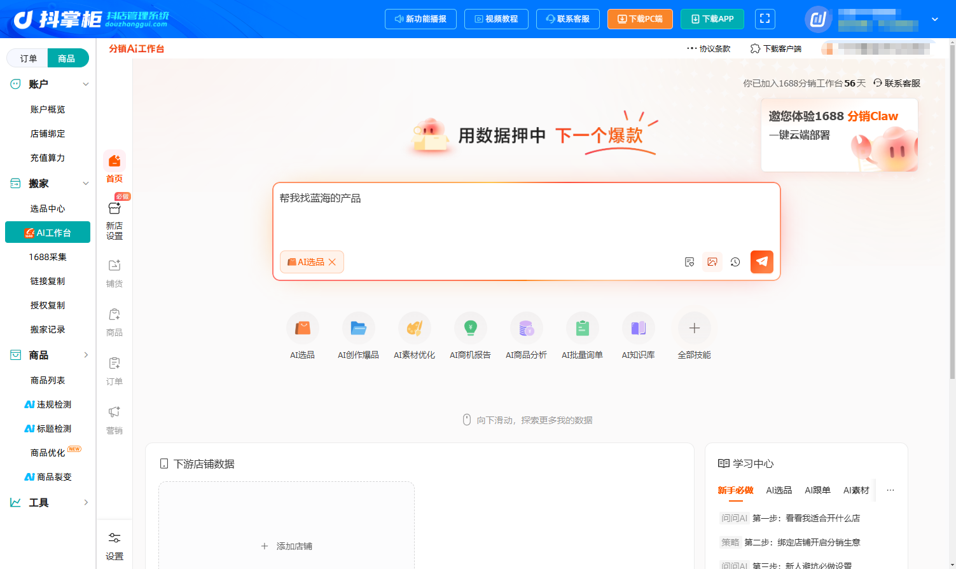Expand the 工具 menu section
Screen dimensions: 956x569
click(86, 502)
